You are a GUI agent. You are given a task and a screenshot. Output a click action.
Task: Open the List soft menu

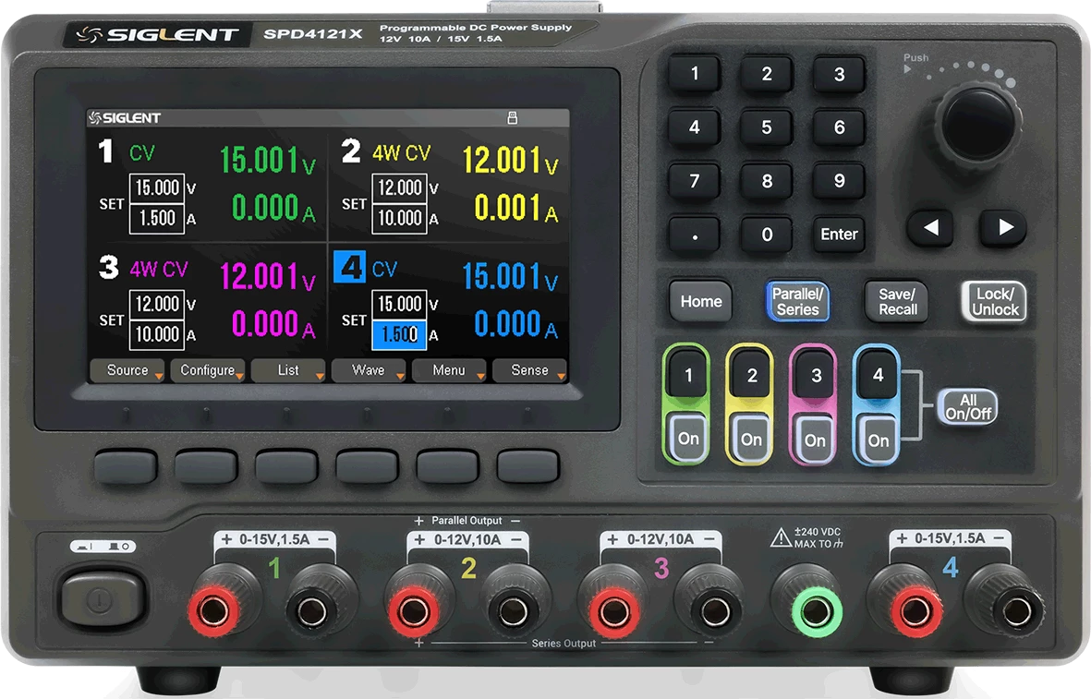tap(288, 370)
